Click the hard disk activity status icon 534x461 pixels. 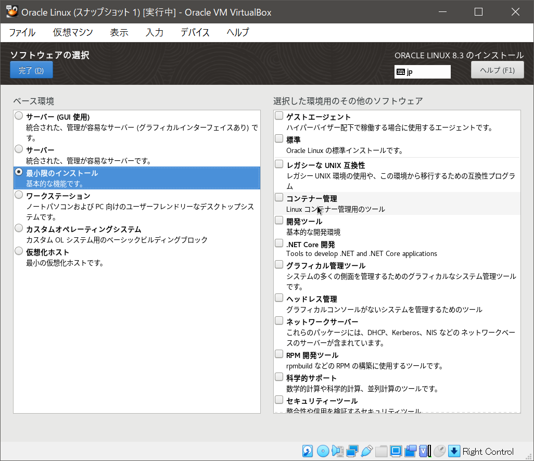pyautogui.click(x=308, y=451)
